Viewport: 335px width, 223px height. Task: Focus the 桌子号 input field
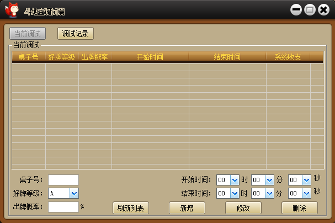pos(63,180)
